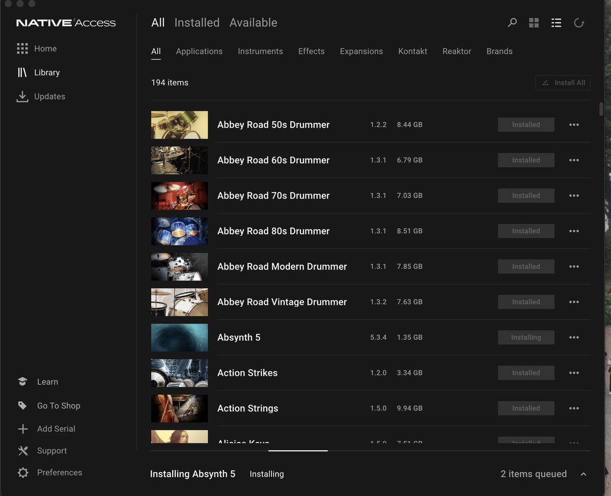
Task: Click Installing button for Absynth 5
Action: pyautogui.click(x=526, y=337)
